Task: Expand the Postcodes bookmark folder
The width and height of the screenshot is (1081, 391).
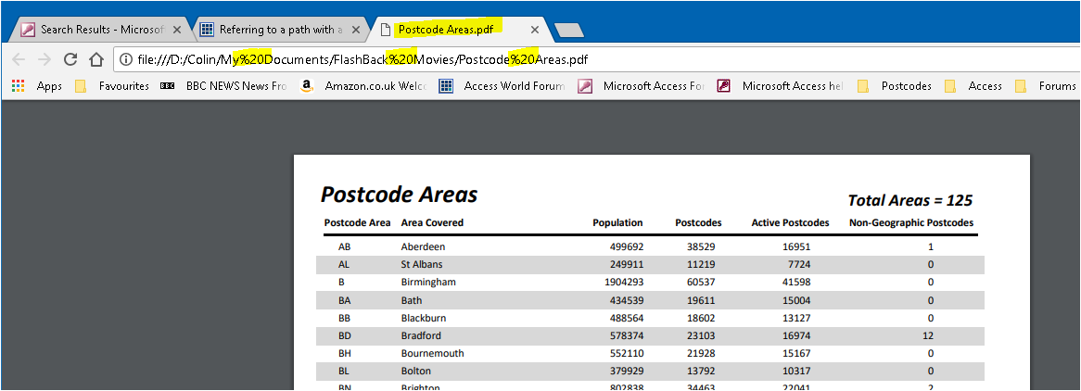Action: click(x=894, y=86)
